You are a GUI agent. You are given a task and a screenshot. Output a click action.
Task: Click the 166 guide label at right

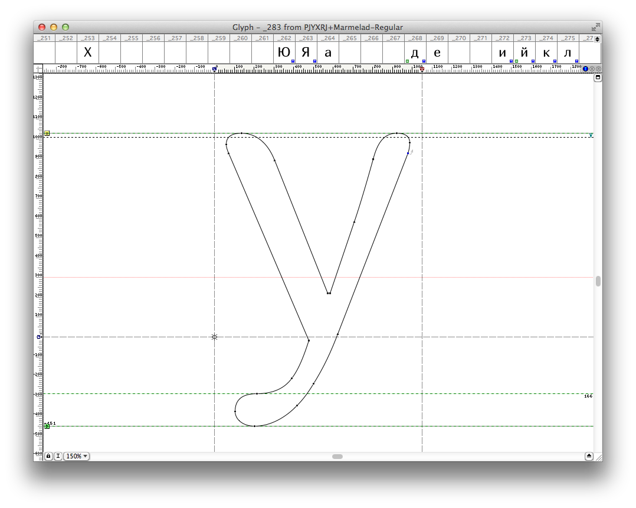(588, 396)
